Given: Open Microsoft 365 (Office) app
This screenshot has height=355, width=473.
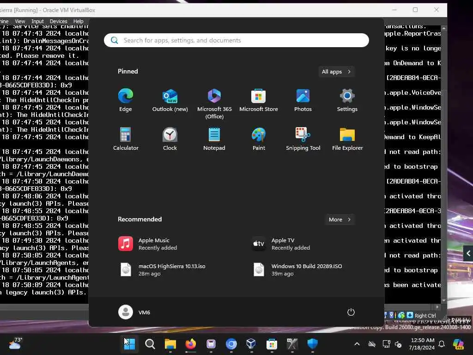Looking at the screenshot, I should tap(214, 104).
